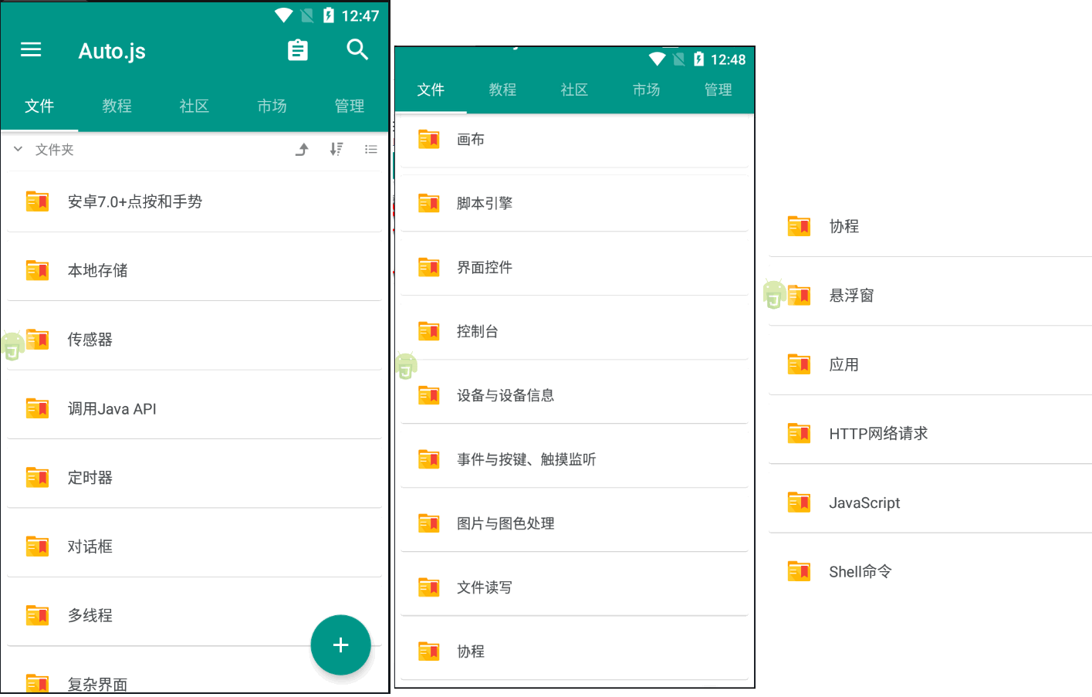
Task: Tap the Auto.js app title
Action: 112,51
